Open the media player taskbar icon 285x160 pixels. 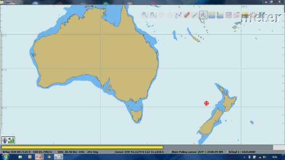pos(30,157)
